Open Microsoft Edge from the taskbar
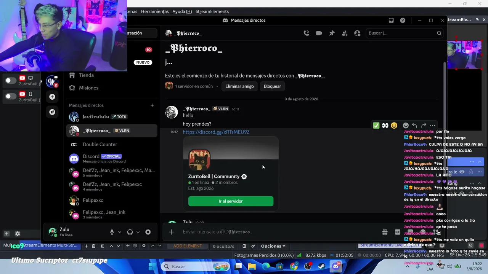The width and height of the screenshot is (488, 274). click(266, 266)
